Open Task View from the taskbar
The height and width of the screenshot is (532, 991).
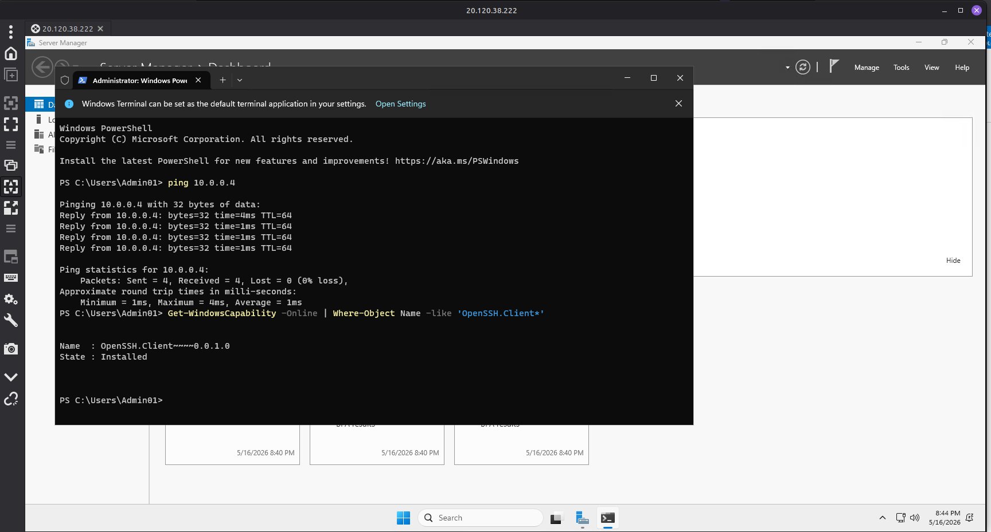pos(556,518)
